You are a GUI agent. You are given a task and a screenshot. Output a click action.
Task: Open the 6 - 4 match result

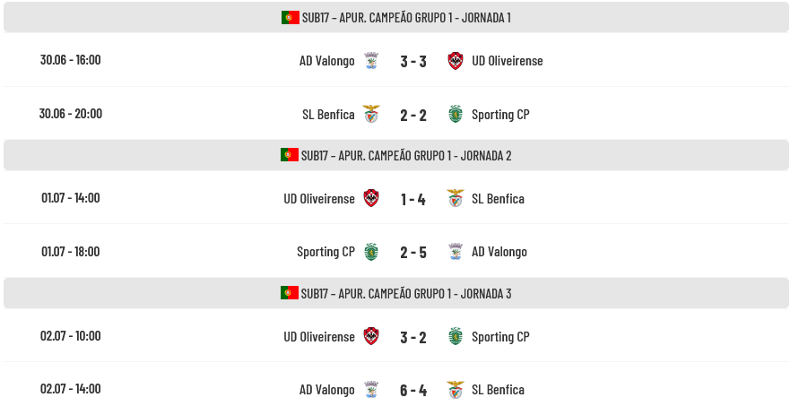point(413,391)
